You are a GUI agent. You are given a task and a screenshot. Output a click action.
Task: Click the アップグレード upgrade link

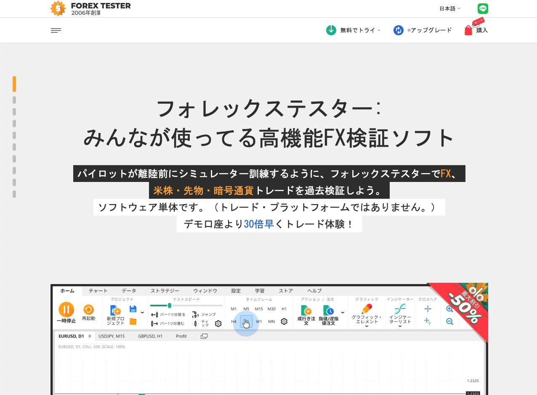click(x=423, y=30)
